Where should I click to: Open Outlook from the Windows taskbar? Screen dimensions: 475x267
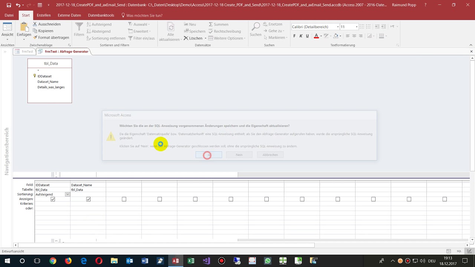130,261
